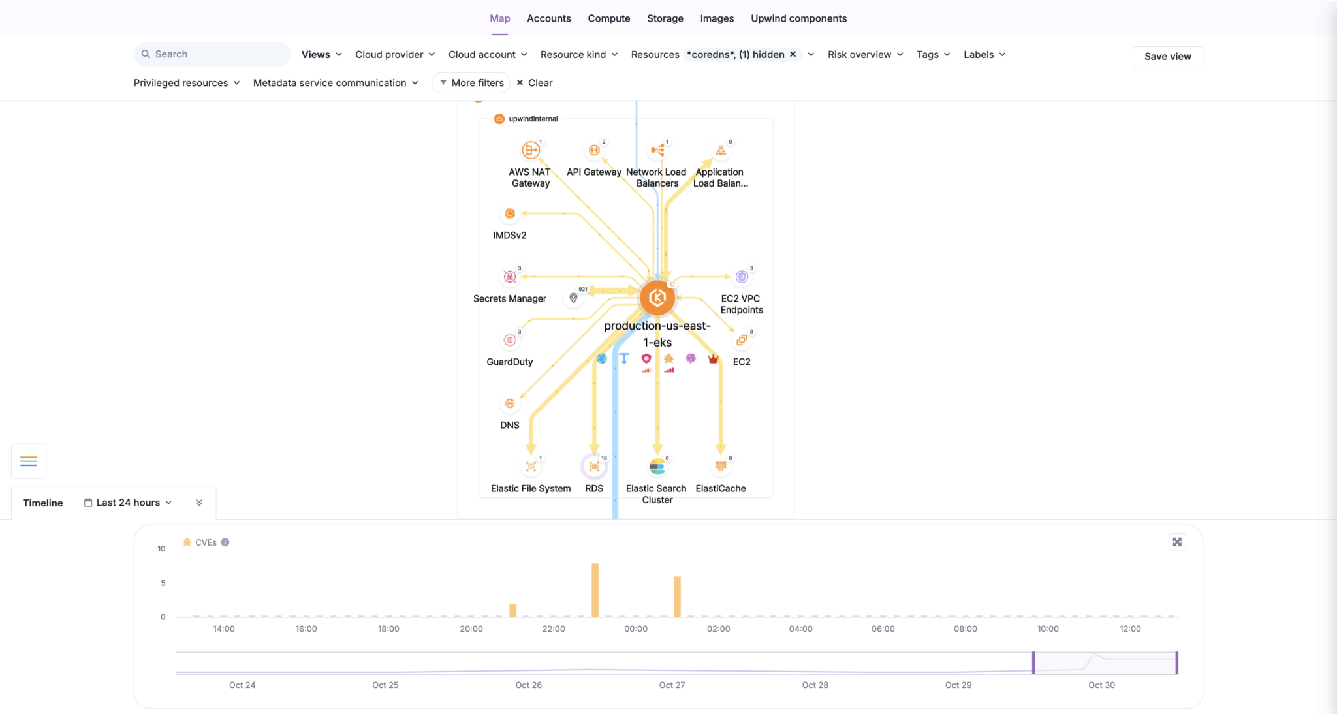This screenshot has height=714, width=1337.
Task: Open the IMDSv2 node on the map
Action: pyautogui.click(x=510, y=213)
